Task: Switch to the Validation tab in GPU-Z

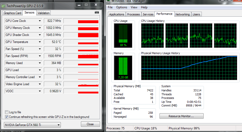Action: [44, 13]
